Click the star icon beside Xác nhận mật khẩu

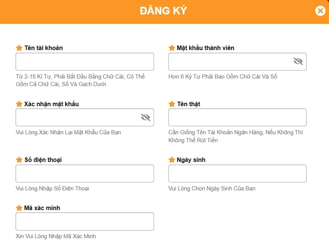click(x=19, y=104)
